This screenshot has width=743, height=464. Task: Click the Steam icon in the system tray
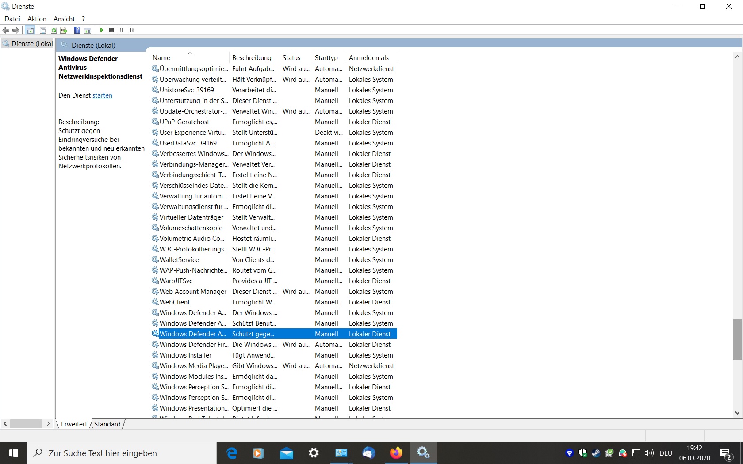596,453
